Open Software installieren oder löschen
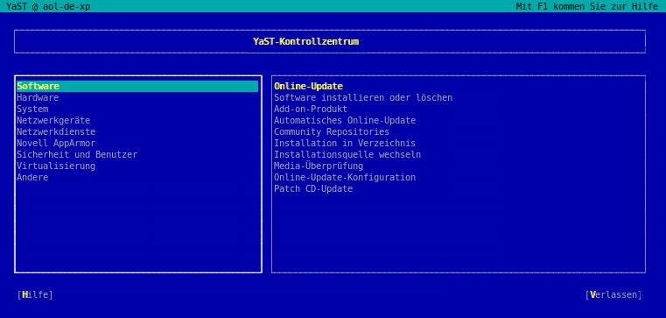666x318 pixels. [x=363, y=98]
